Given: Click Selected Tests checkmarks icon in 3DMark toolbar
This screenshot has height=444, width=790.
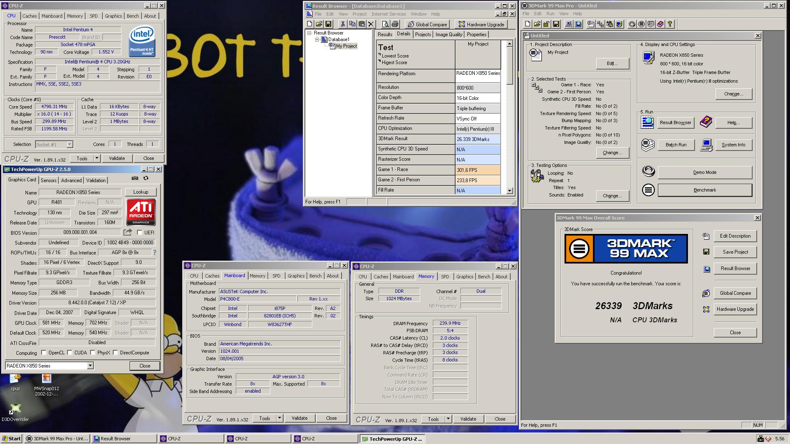Looking at the screenshot, I should [600, 24].
